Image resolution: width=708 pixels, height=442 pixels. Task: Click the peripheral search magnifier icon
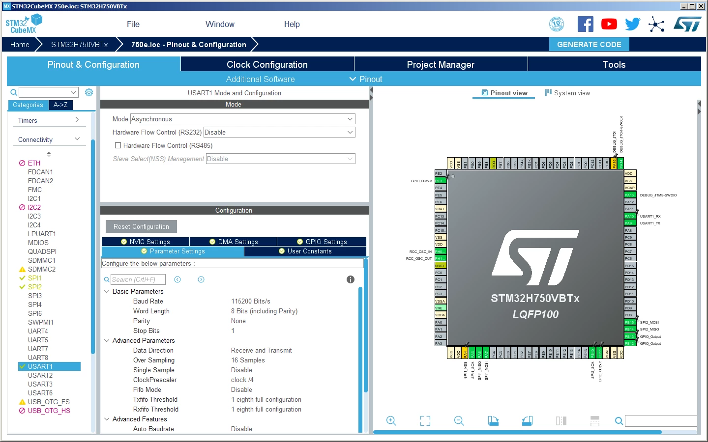point(14,92)
